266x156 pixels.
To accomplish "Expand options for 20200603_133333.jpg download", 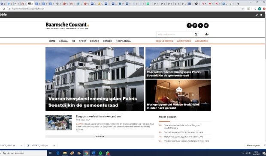I will pos(54,145).
